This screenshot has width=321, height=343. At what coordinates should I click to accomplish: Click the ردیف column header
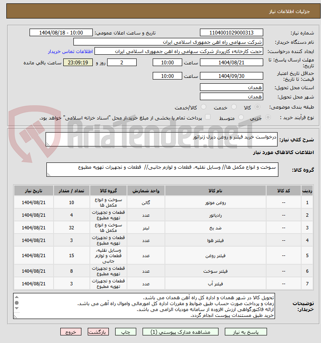coord(307,191)
